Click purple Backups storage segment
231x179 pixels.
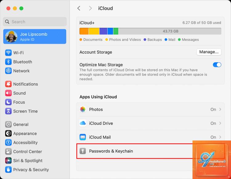click(103, 31)
